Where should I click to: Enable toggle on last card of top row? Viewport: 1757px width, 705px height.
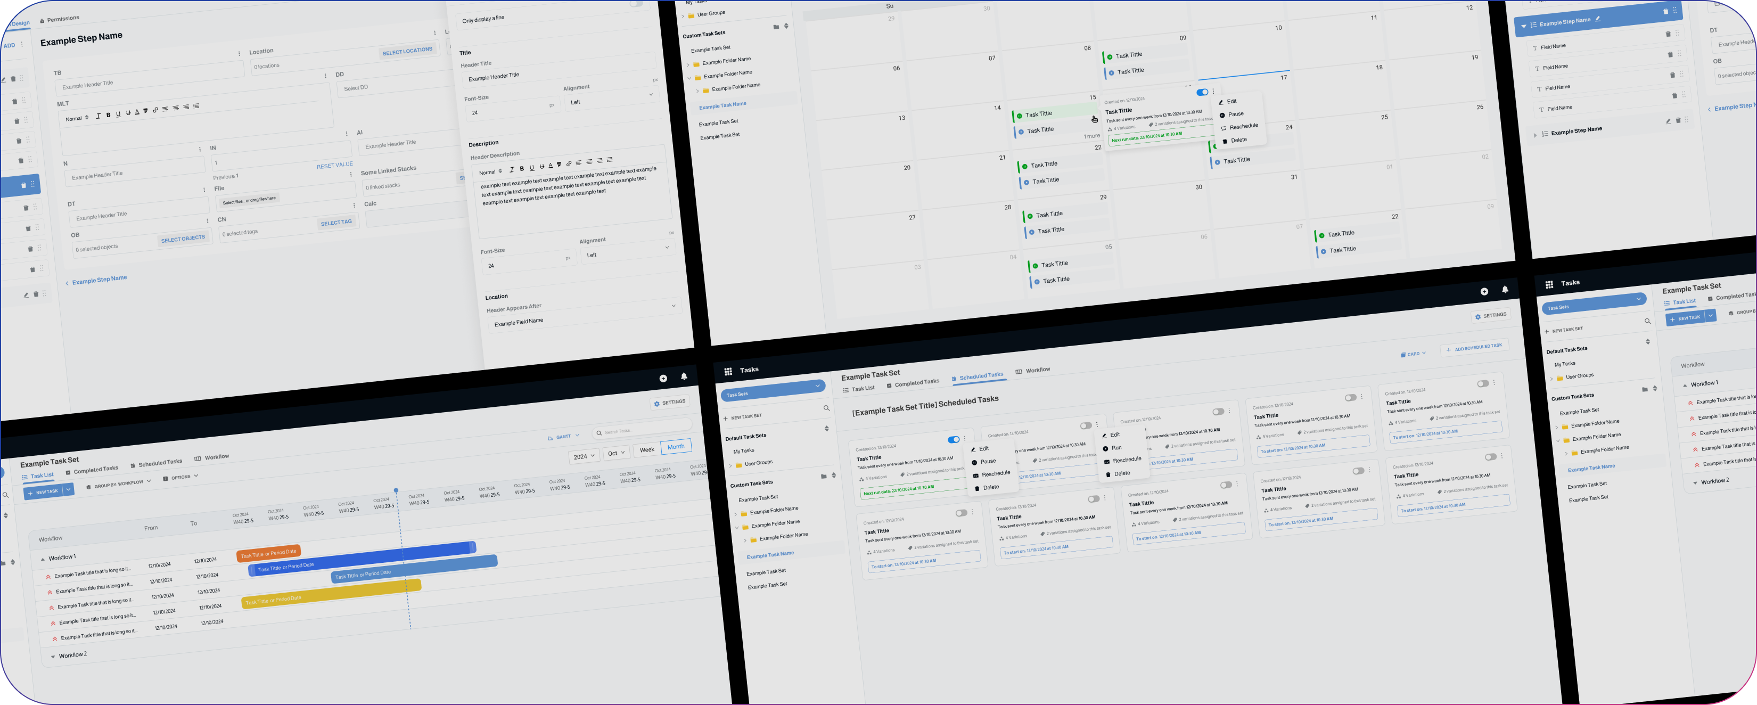coord(1483,384)
